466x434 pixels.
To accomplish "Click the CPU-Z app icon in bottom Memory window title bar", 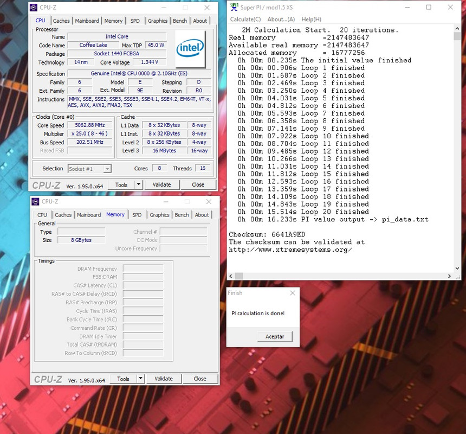I will point(35,201).
